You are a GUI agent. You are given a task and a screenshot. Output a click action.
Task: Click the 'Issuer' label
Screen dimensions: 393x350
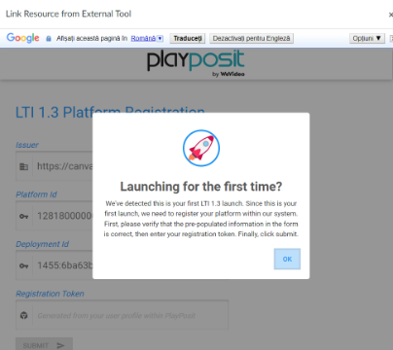tap(27, 145)
